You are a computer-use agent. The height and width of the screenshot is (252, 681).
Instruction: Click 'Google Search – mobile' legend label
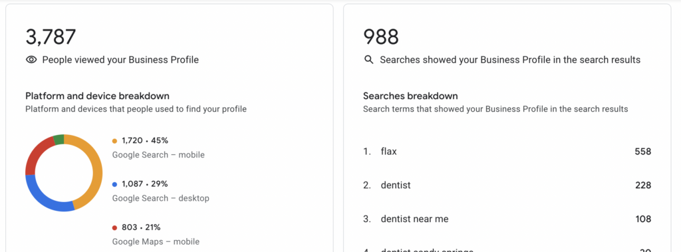158,155
